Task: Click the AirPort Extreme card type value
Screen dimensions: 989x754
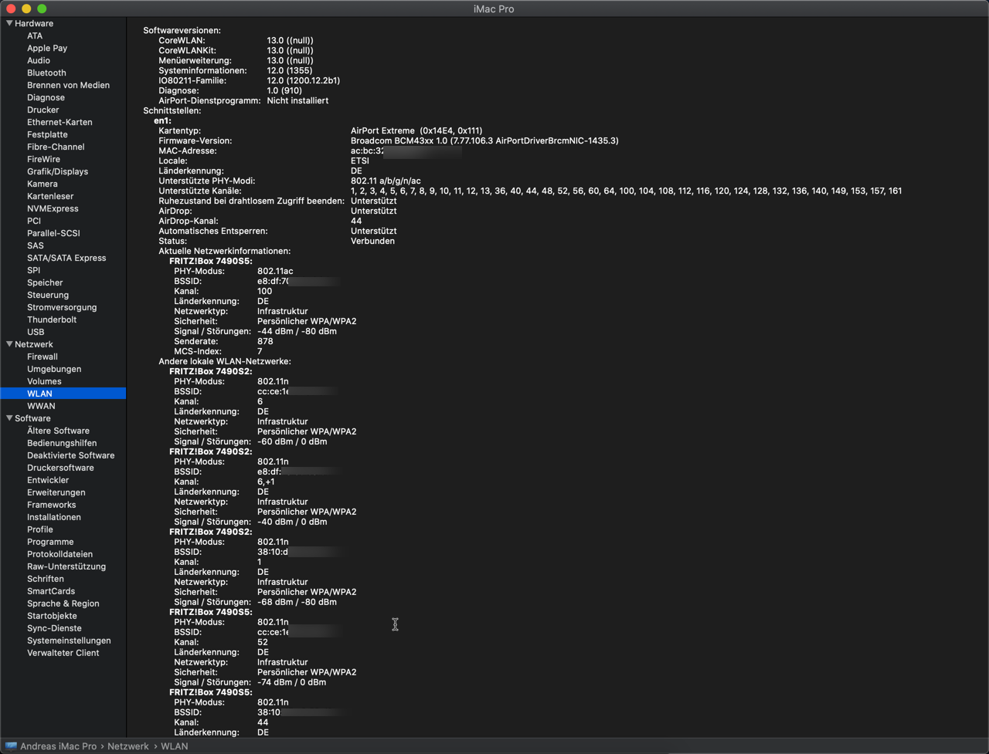Action: coord(416,130)
